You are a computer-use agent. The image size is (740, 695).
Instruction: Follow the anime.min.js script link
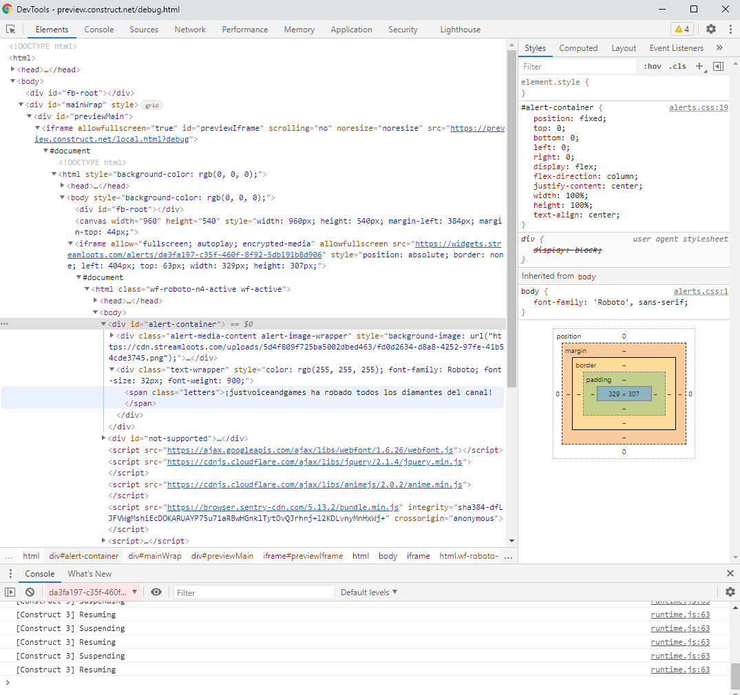click(315, 484)
